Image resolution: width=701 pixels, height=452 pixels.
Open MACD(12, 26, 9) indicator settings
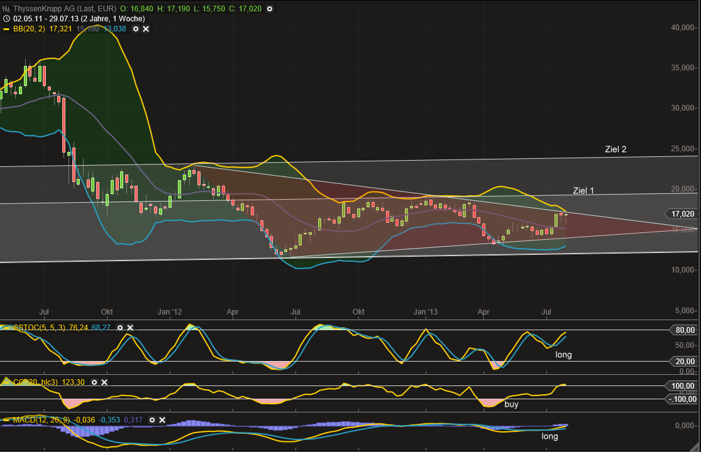(152, 420)
